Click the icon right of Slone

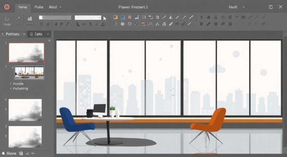[x=21, y=153]
